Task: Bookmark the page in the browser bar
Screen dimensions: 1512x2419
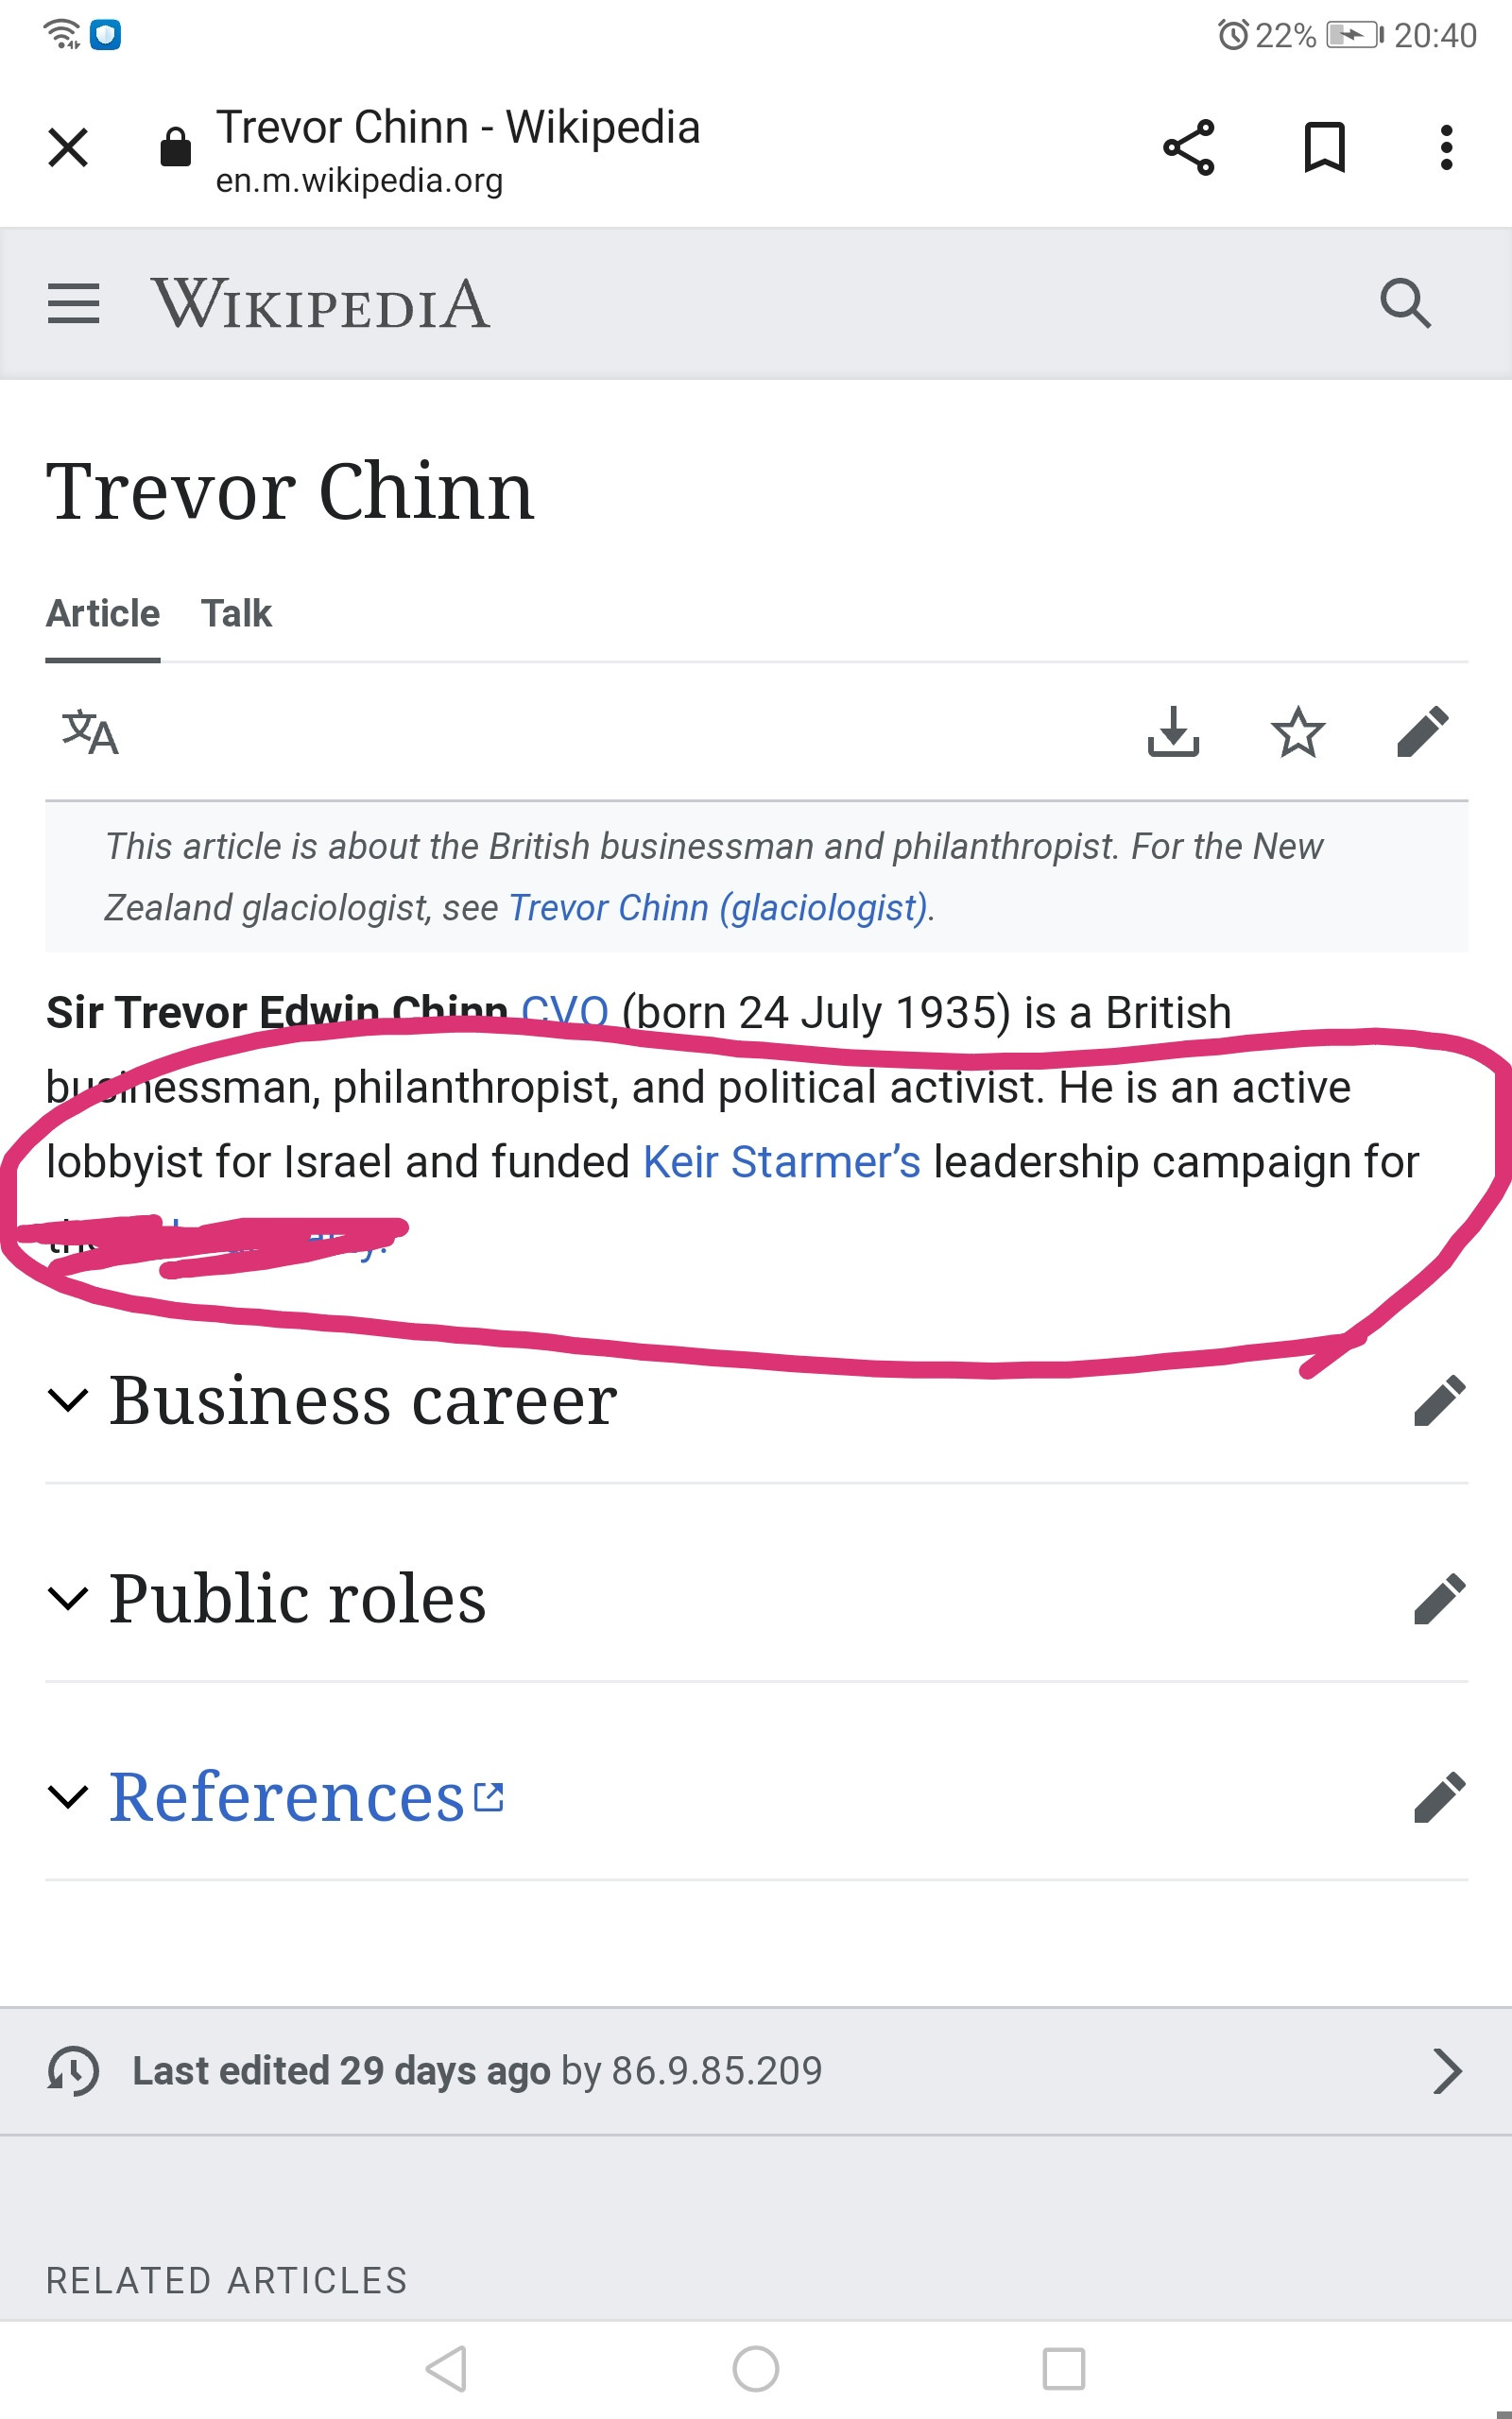Action: [1324, 148]
